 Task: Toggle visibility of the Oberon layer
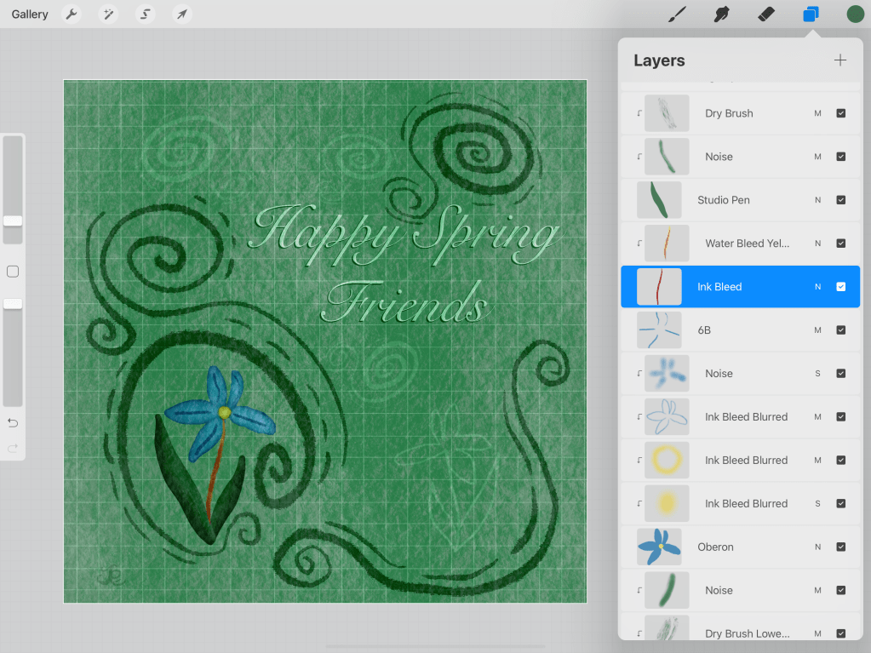[x=841, y=547]
